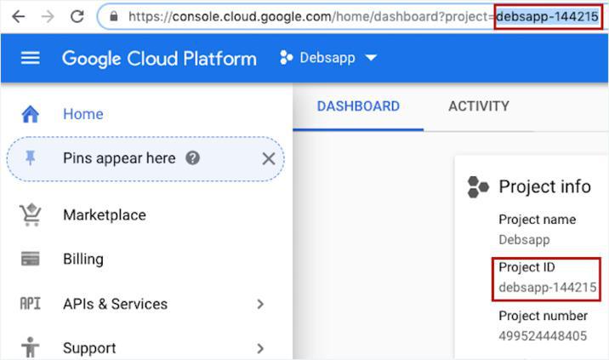This screenshot has height=360, width=609.
Task: Dismiss the Pins appear here hint
Action: [268, 158]
